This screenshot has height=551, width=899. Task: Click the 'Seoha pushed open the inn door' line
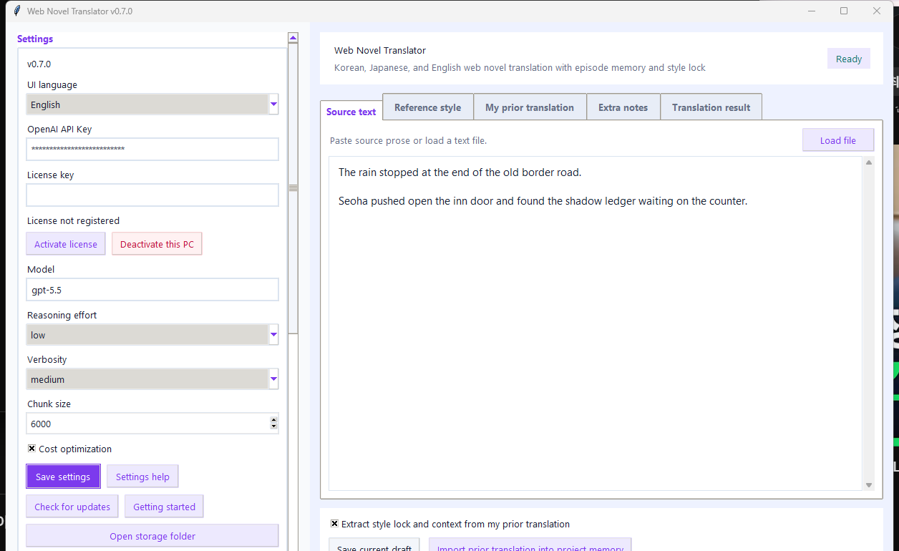pos(543,201)
